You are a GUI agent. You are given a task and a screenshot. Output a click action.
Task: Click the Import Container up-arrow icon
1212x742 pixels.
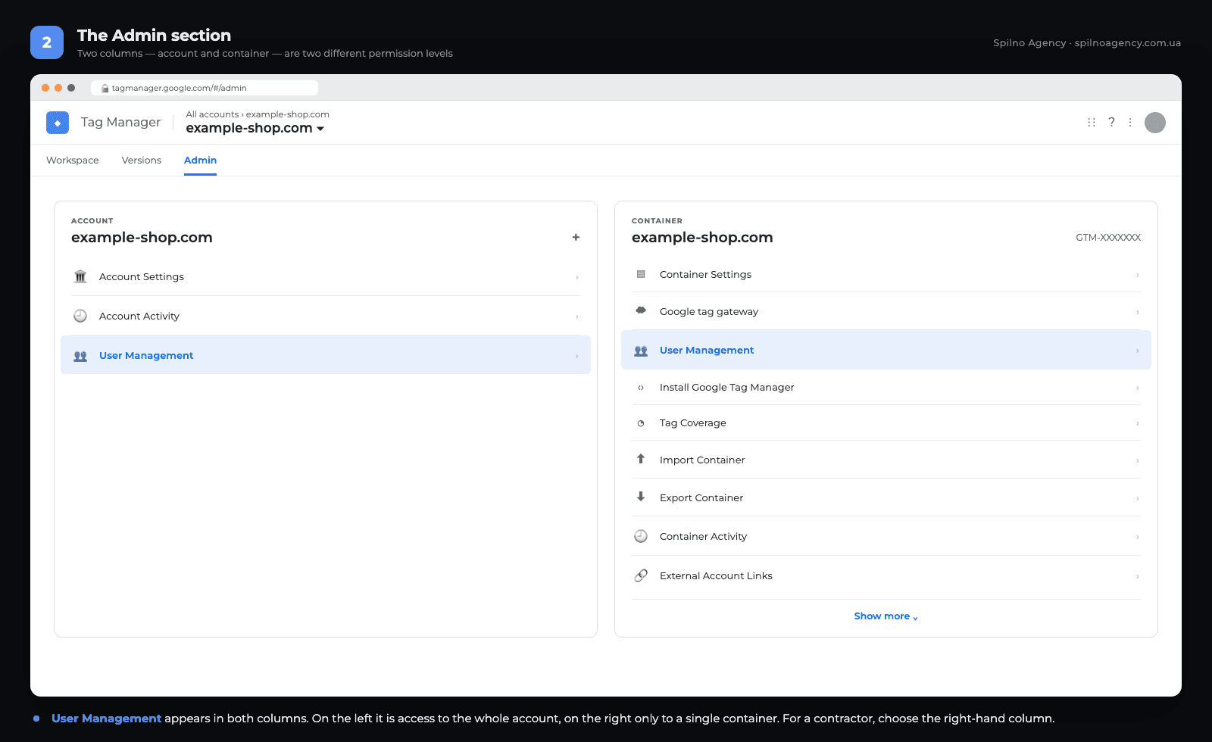coord(641,459)
